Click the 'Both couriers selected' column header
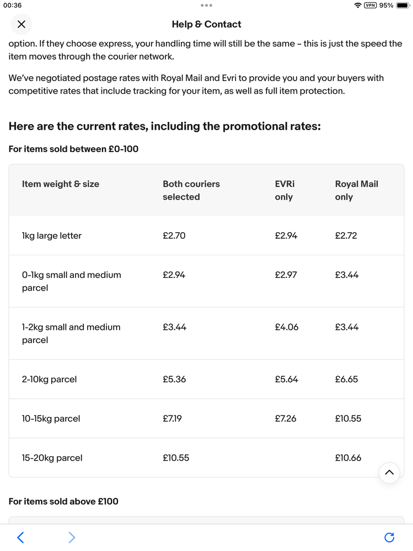The height and width of the screenshot is (551, 413). point(191,190)
